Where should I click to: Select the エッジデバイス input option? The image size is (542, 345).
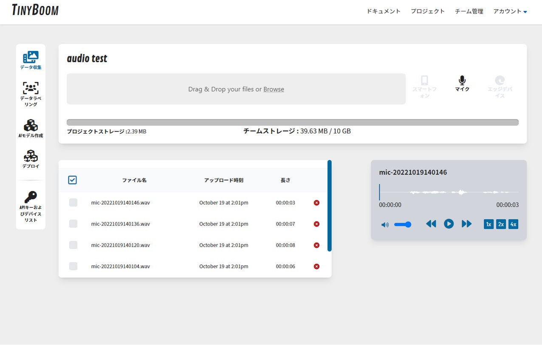(500, 87)
